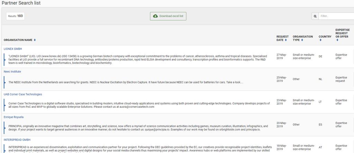Image resolution: width=354 pixels, height=153 pixels.
Task: Click Small or medium-size enterprise in LIONEX row
Action: (304, 56)
